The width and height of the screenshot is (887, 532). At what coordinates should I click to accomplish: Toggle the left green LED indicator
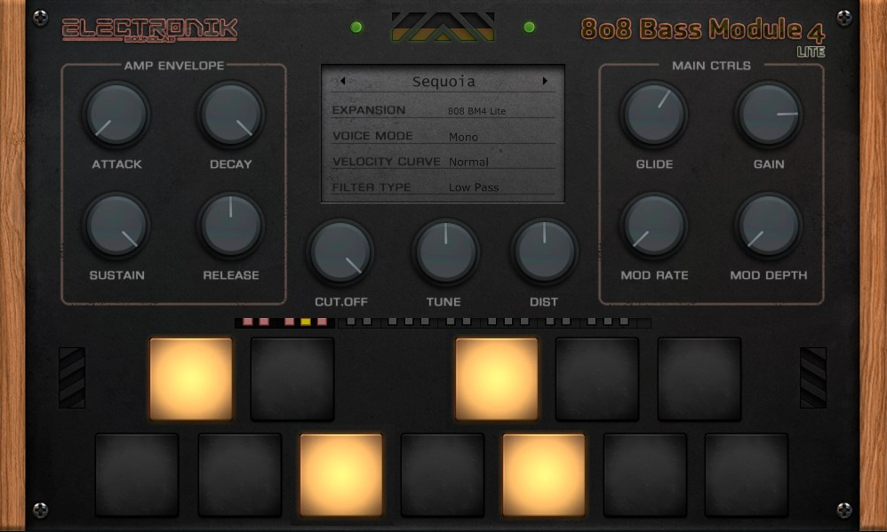click(356, 27)
